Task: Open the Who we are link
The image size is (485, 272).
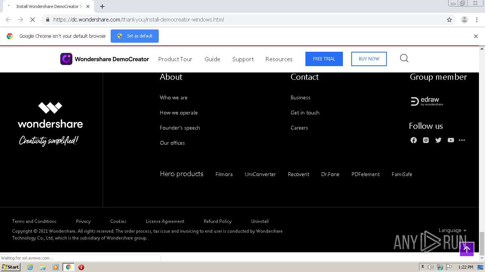Action: (x=174, y=97)
